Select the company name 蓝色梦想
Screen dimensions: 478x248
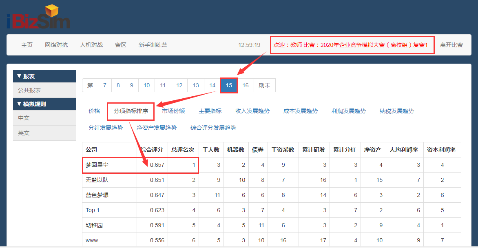(97, 195)
